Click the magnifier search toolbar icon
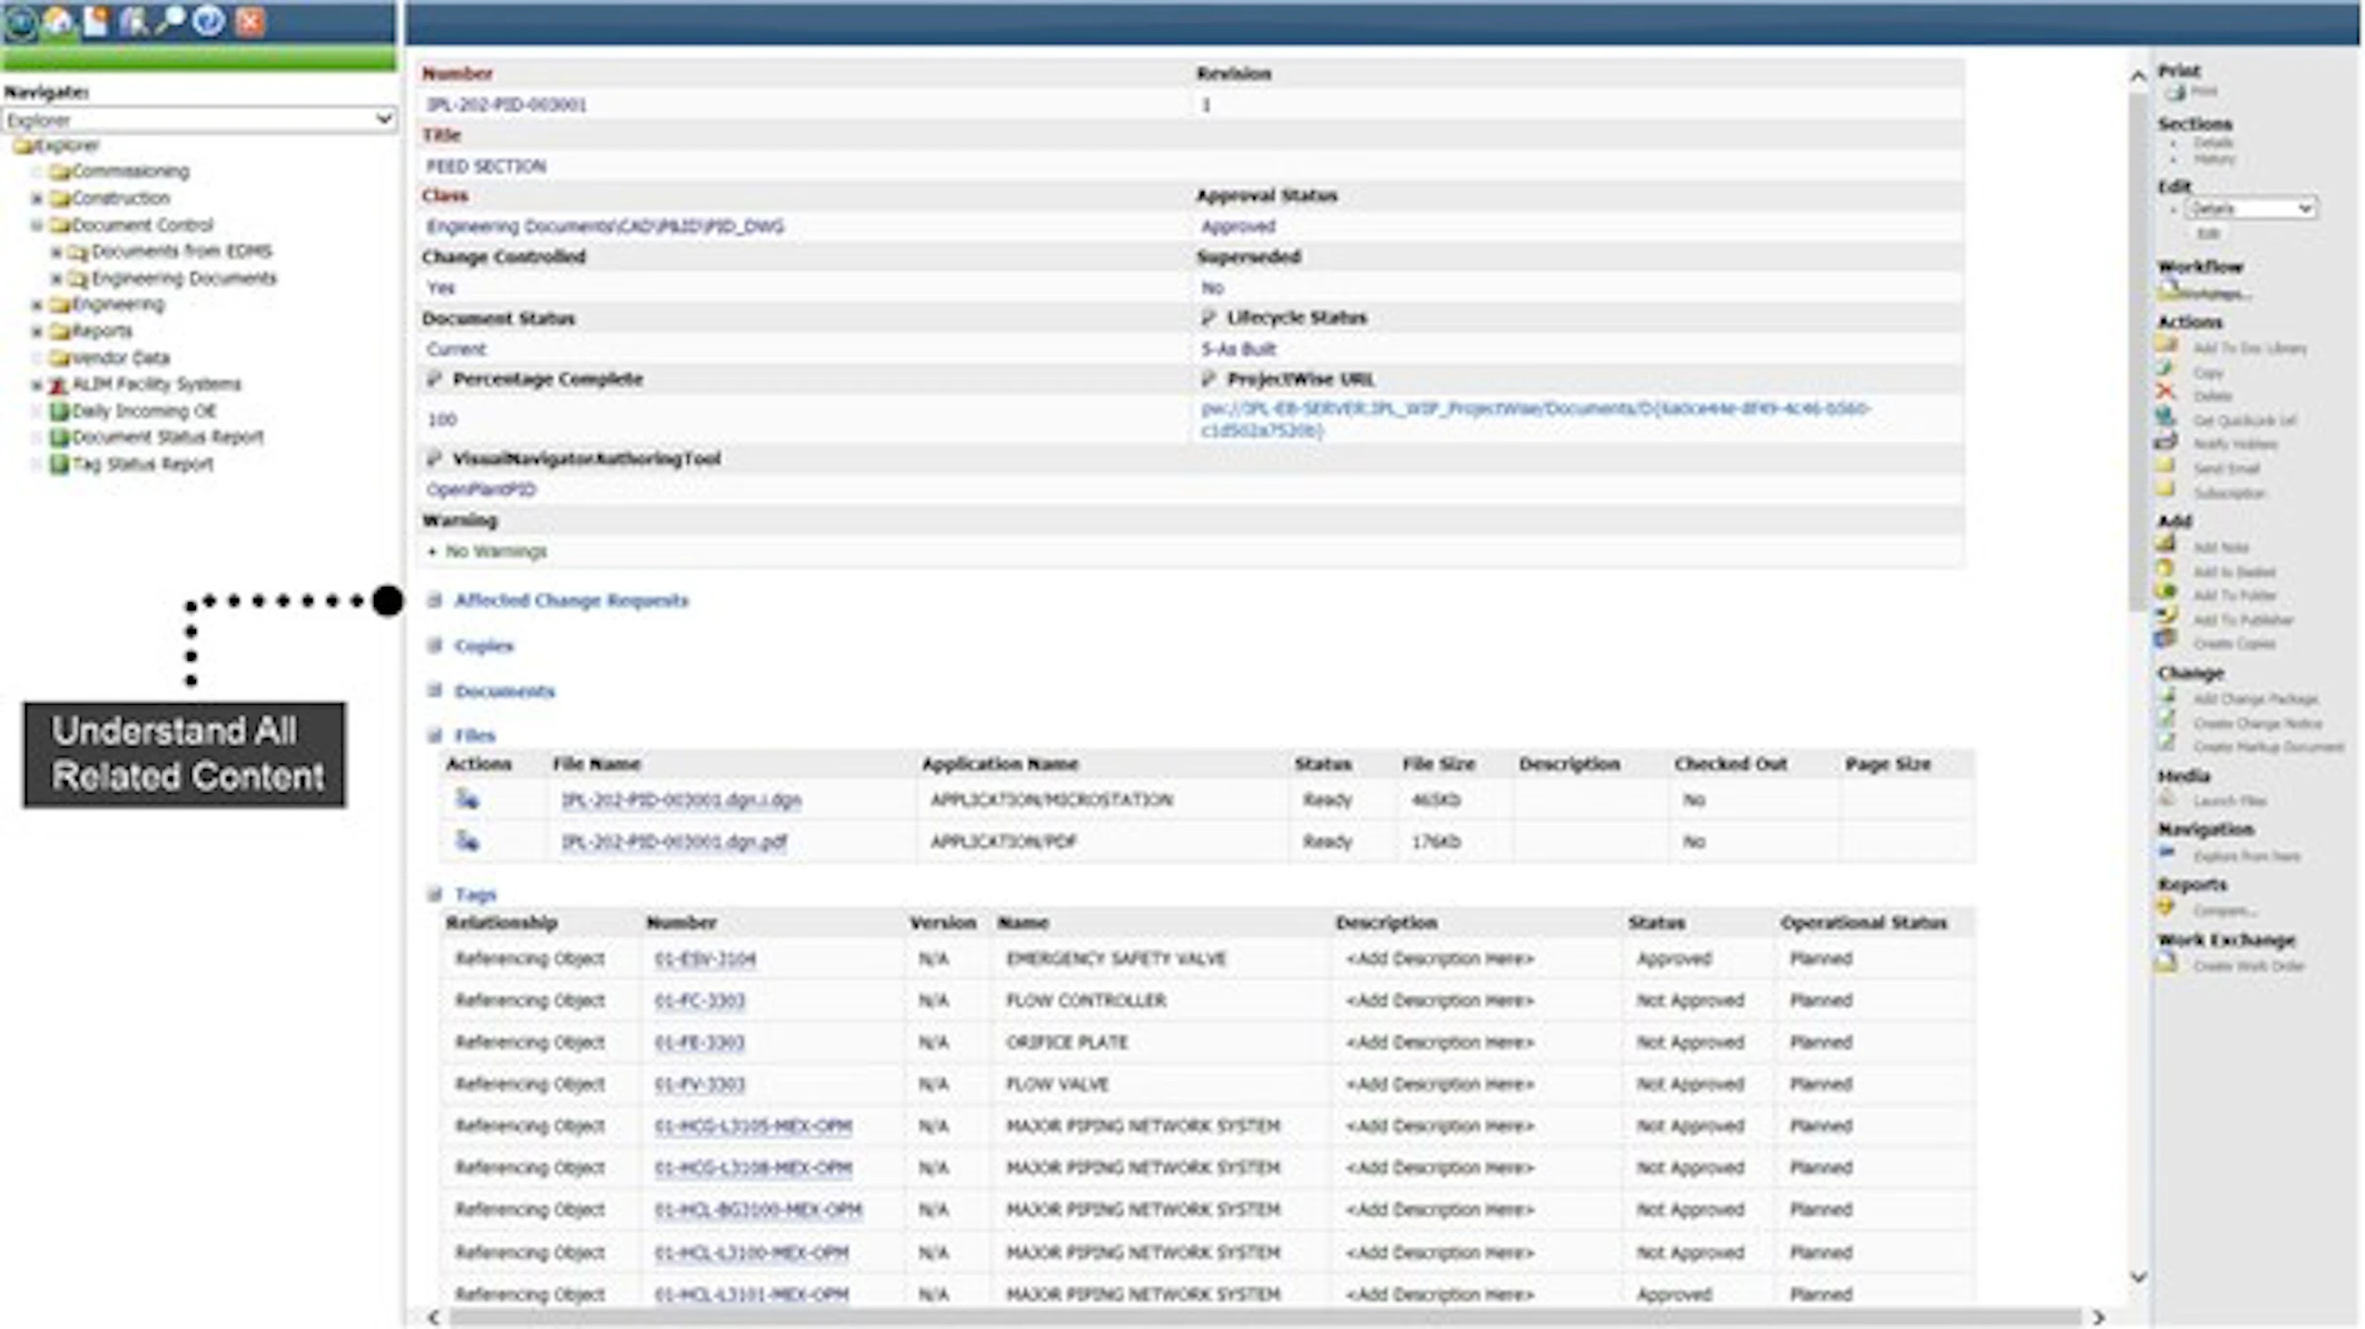The height and width of the screenshot is (1329, 2365). 171,20
